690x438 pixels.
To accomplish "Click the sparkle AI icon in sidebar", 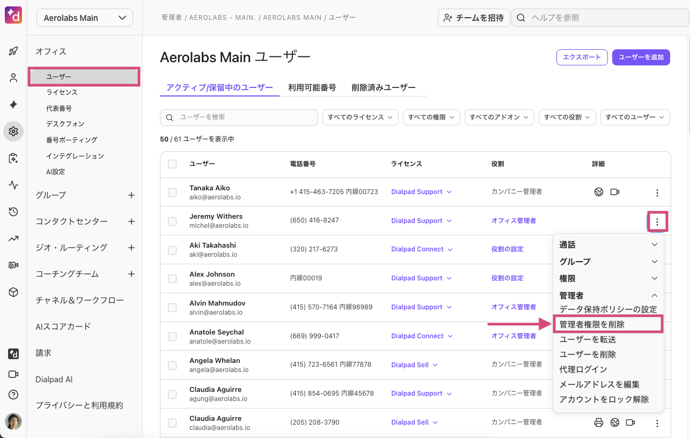I will pyautogui.click(x=13, y=105).
